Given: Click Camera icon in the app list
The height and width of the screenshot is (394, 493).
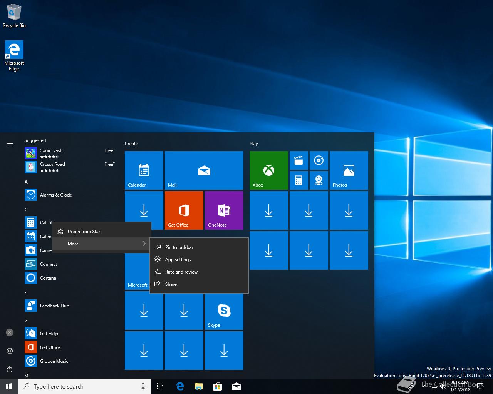Looking at the screenshot, I should 31,250.
